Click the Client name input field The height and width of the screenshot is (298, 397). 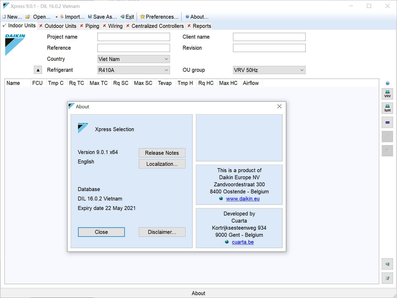[x=269, y=37]
